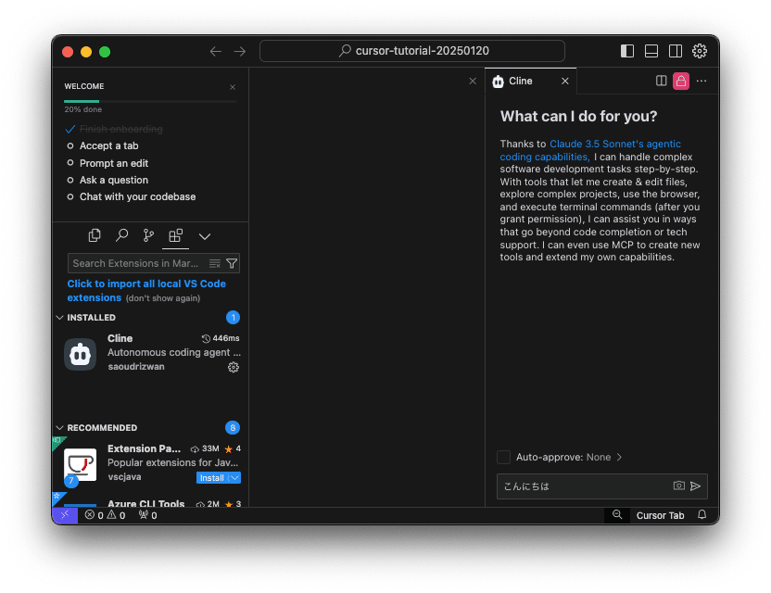The width and height of the screenshot is (771, 593).
Task: Select Chat with your codebase step
Action: pos(138,196)
